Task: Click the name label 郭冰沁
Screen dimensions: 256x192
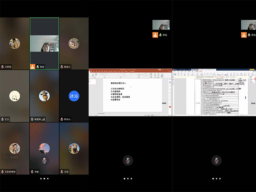Action: (67, 119)
